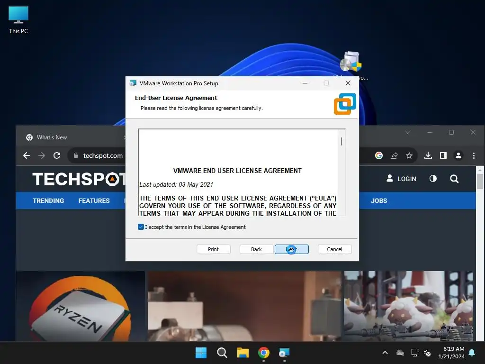
Task: Open clock showing 6:19 AM
Action: [x=451, y=353]
